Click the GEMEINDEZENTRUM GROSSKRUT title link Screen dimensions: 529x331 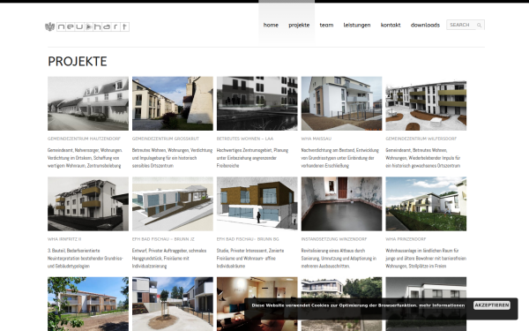tap(166, 139)
